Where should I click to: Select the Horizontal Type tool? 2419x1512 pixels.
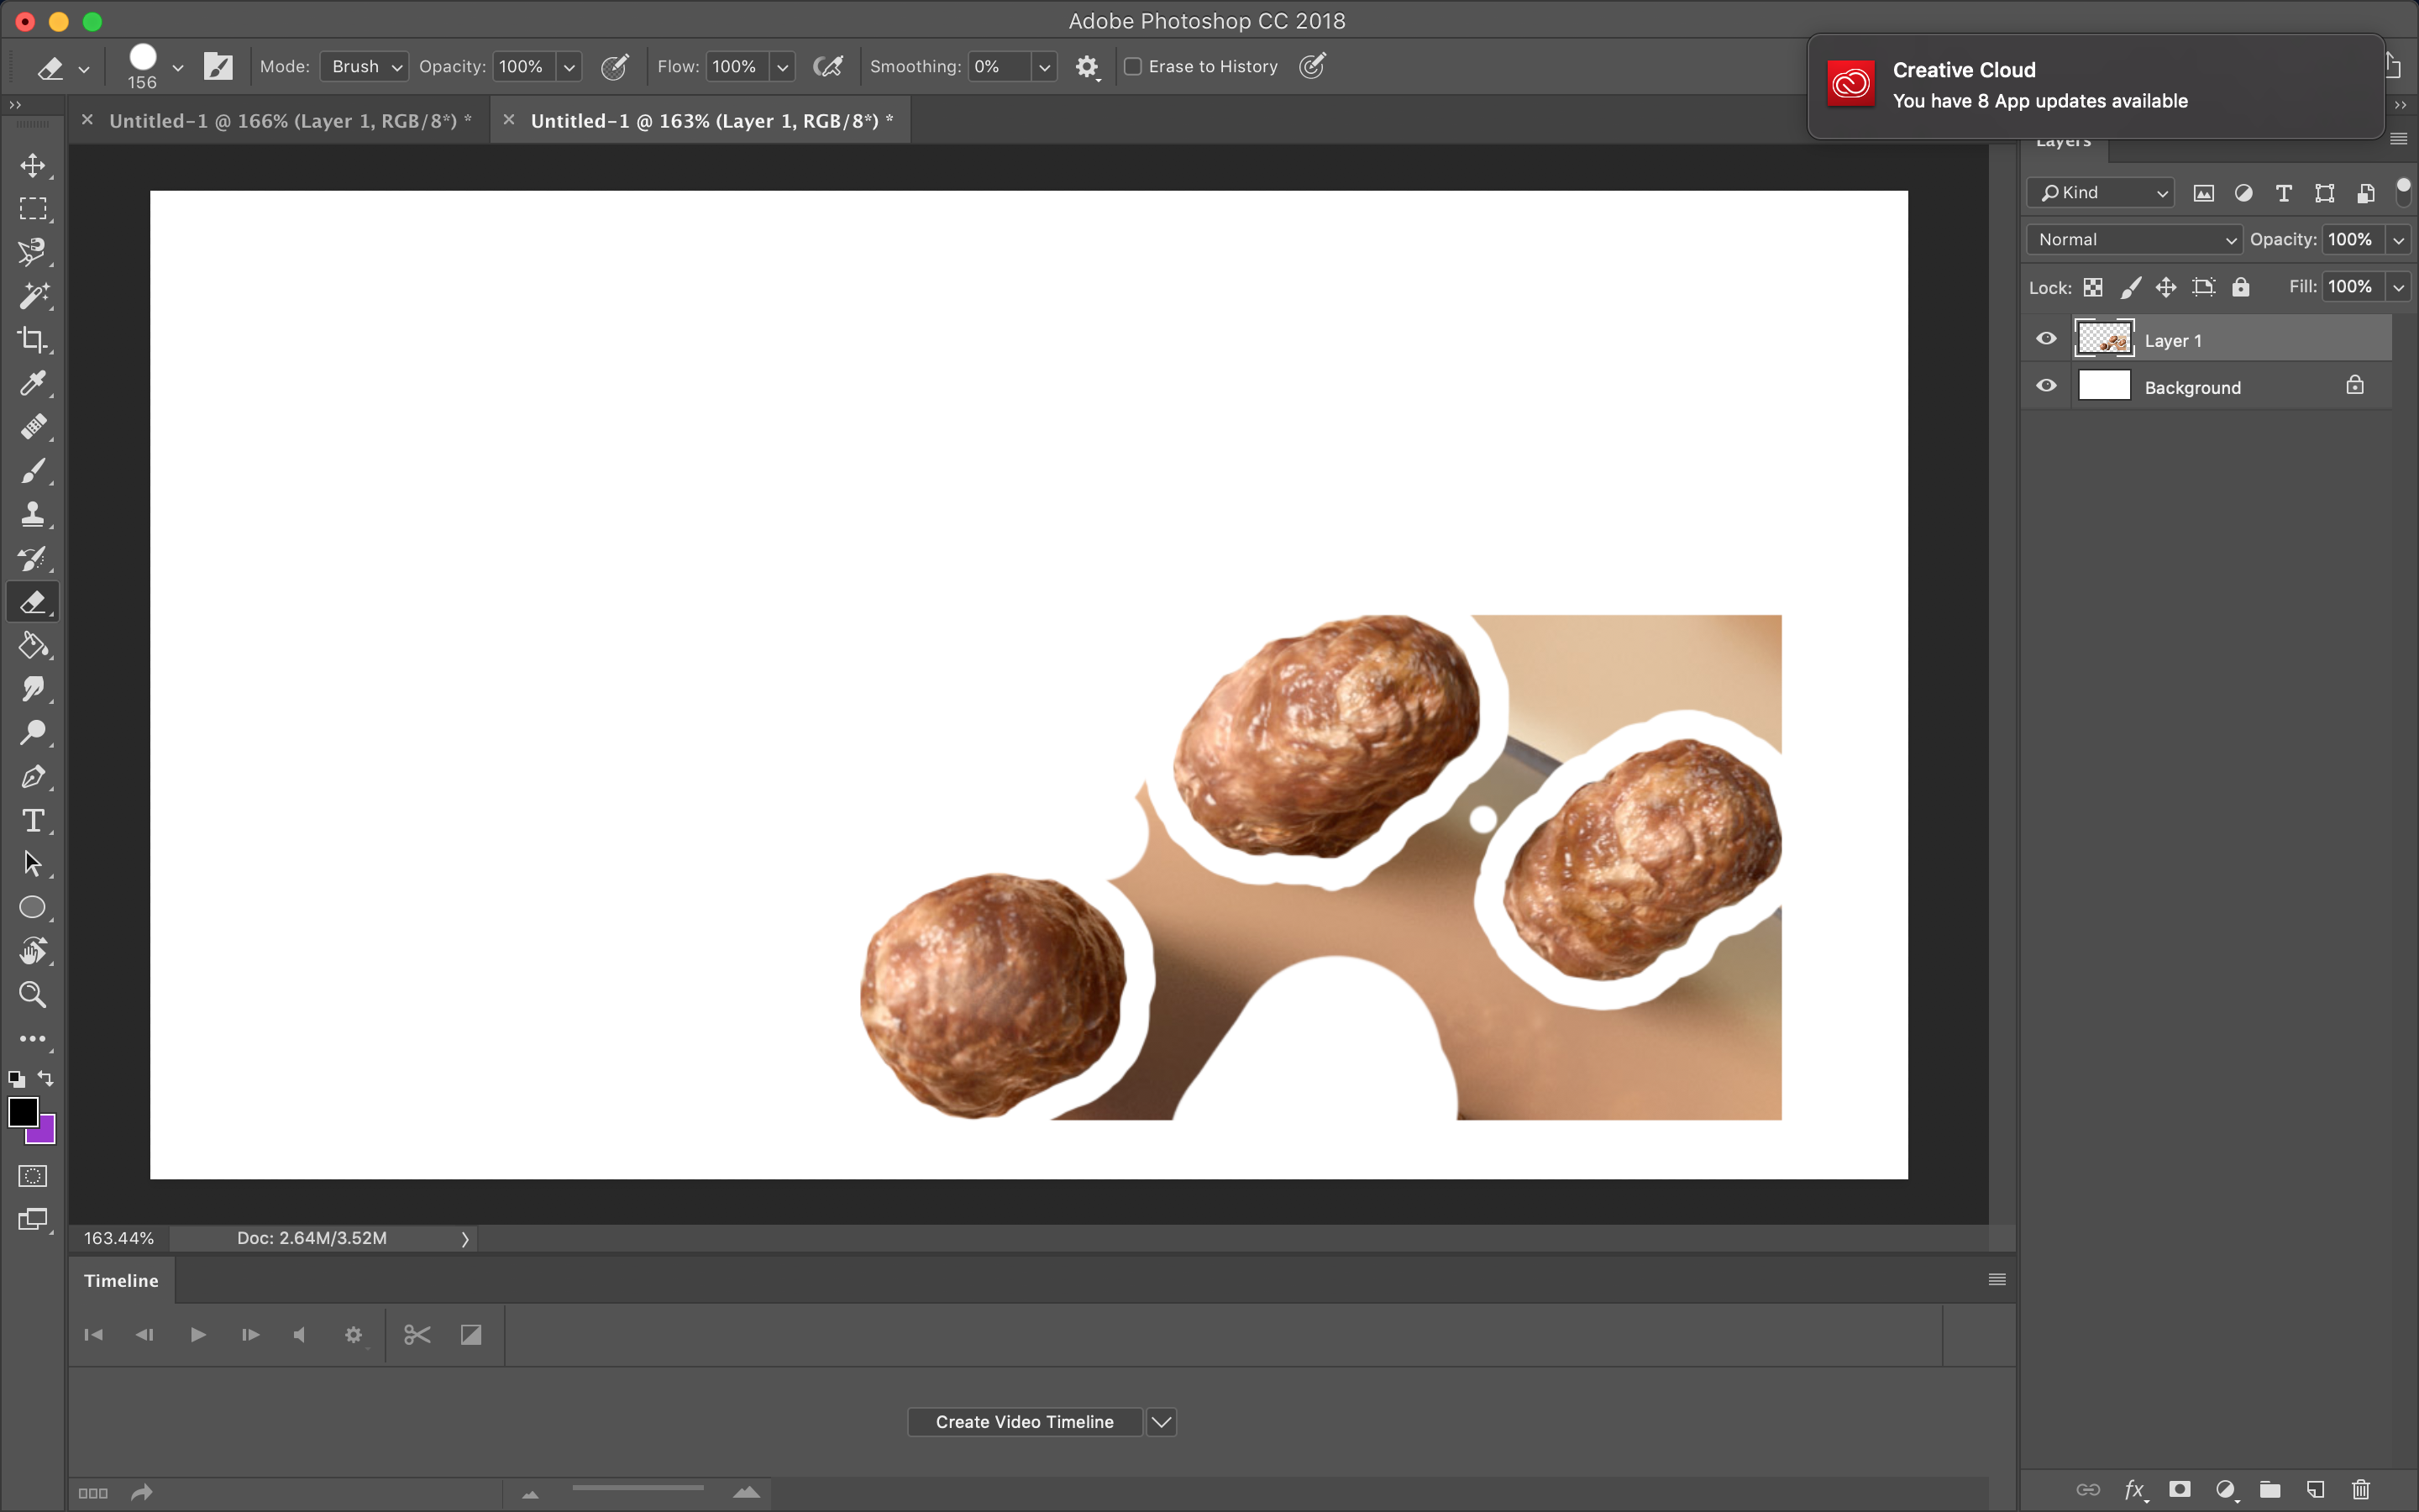coord(33,821)
